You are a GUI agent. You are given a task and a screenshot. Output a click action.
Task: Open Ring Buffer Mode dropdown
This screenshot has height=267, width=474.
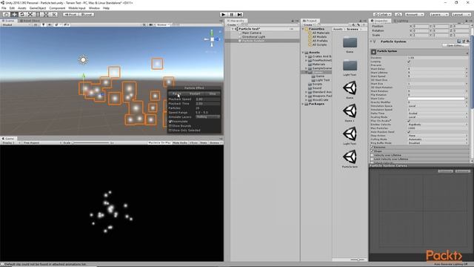[438, 143]
